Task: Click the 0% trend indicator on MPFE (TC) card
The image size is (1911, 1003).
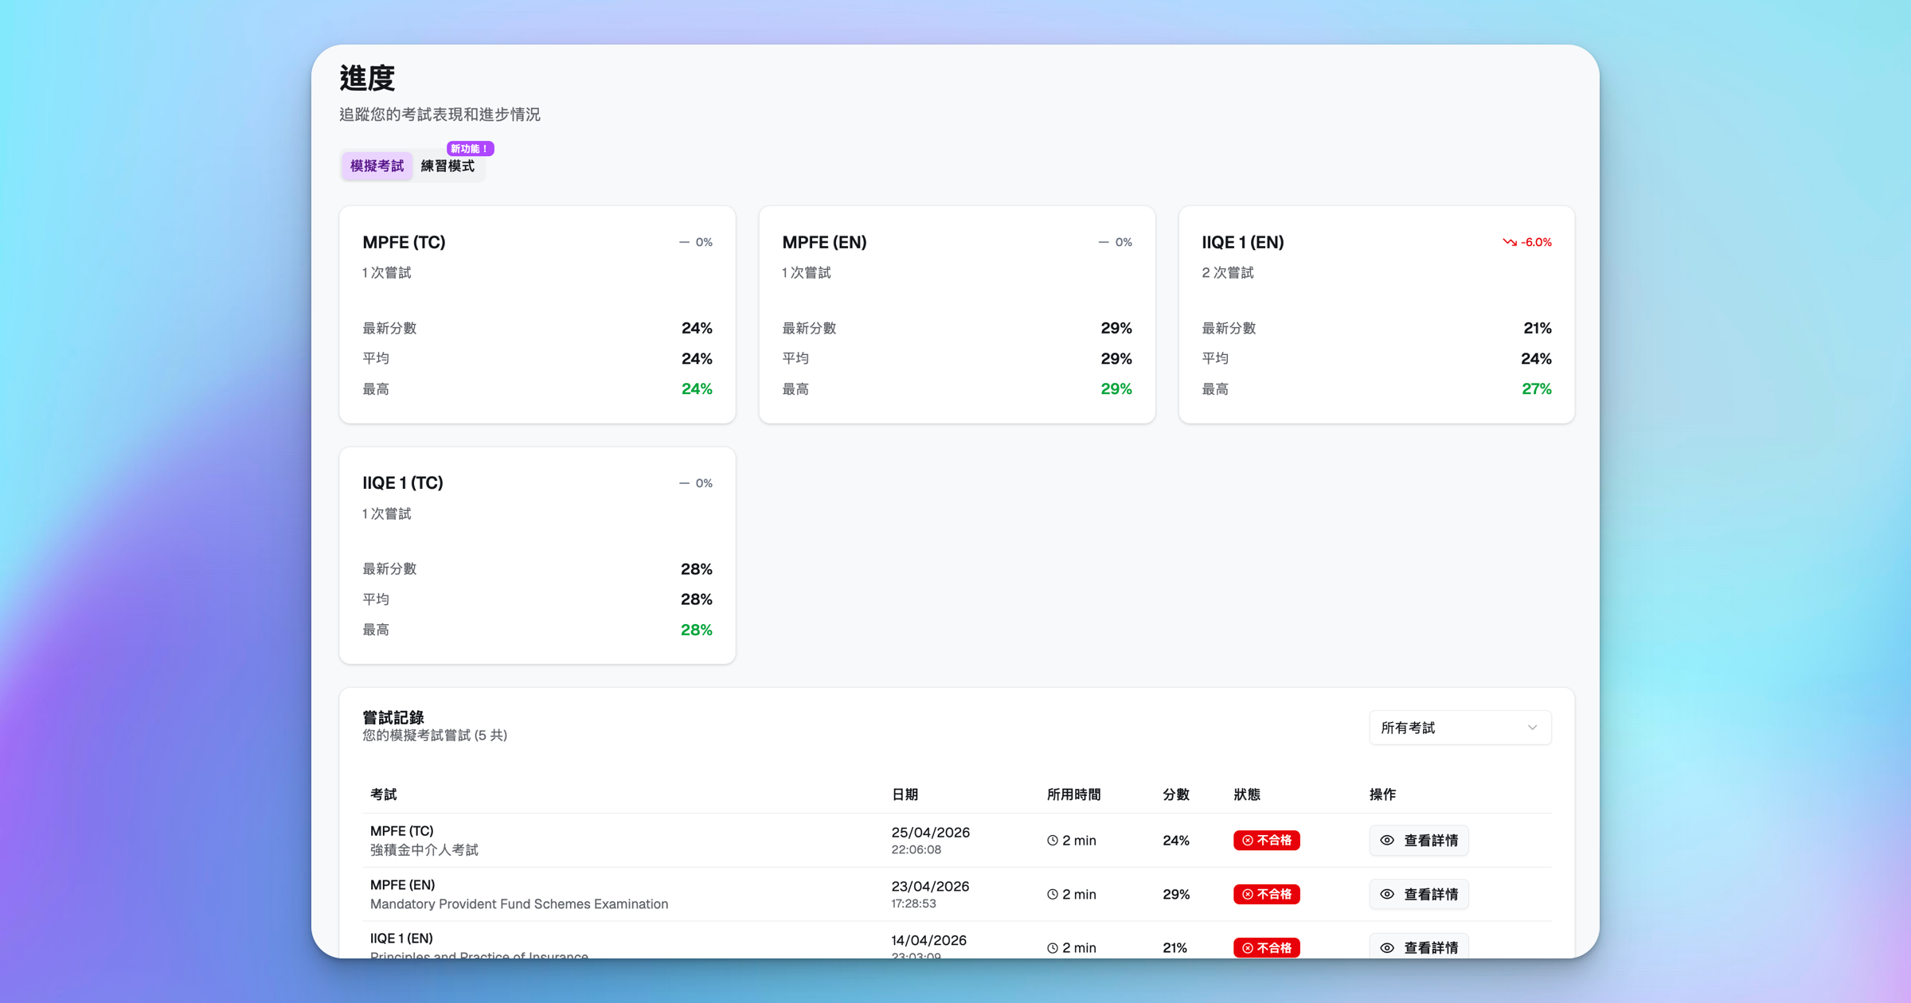Action: pos(696,242)
